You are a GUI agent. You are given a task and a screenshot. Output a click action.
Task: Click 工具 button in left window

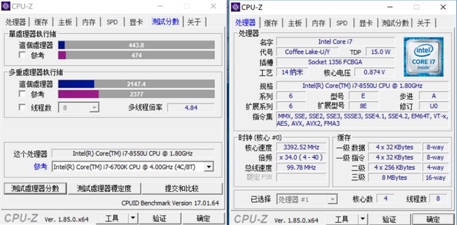click(112, 218)
